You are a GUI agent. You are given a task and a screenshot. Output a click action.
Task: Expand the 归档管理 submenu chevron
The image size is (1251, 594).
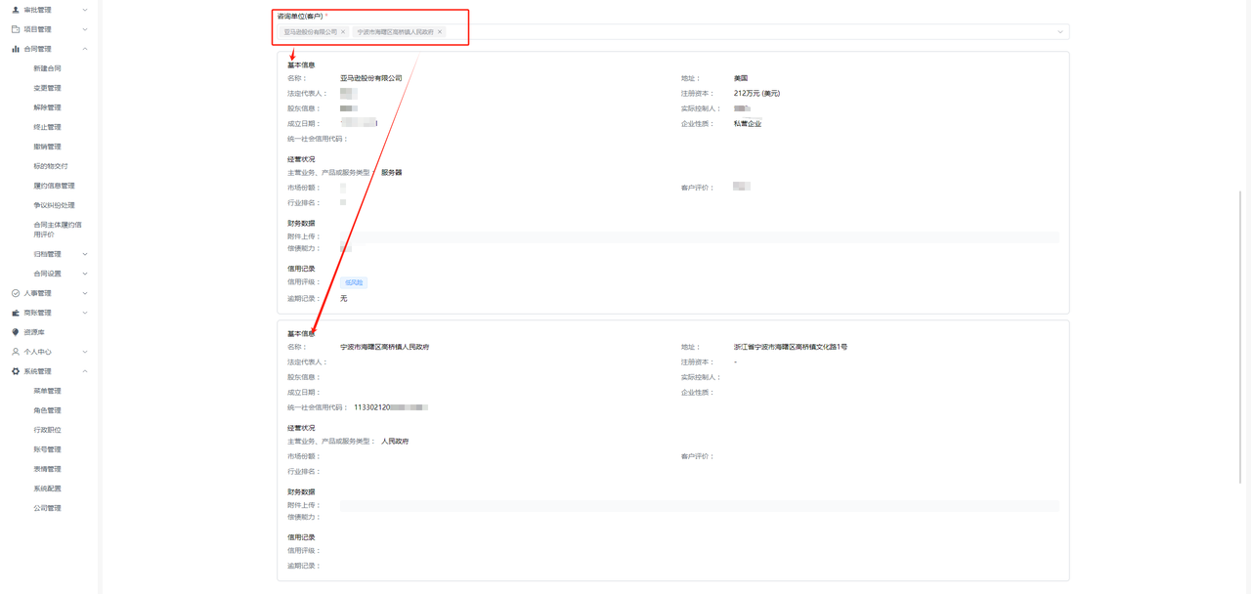[85, 254]
